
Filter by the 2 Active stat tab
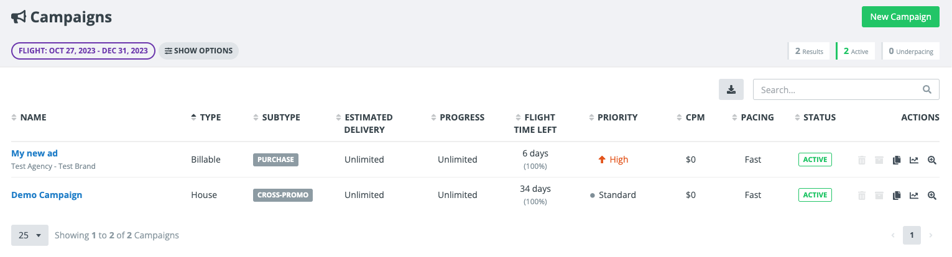pyautogui.click(x=856, y=52)
